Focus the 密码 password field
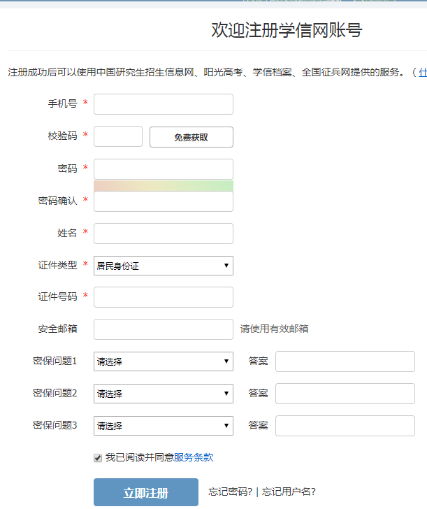427x509 pixels. [x=163, y=169]
